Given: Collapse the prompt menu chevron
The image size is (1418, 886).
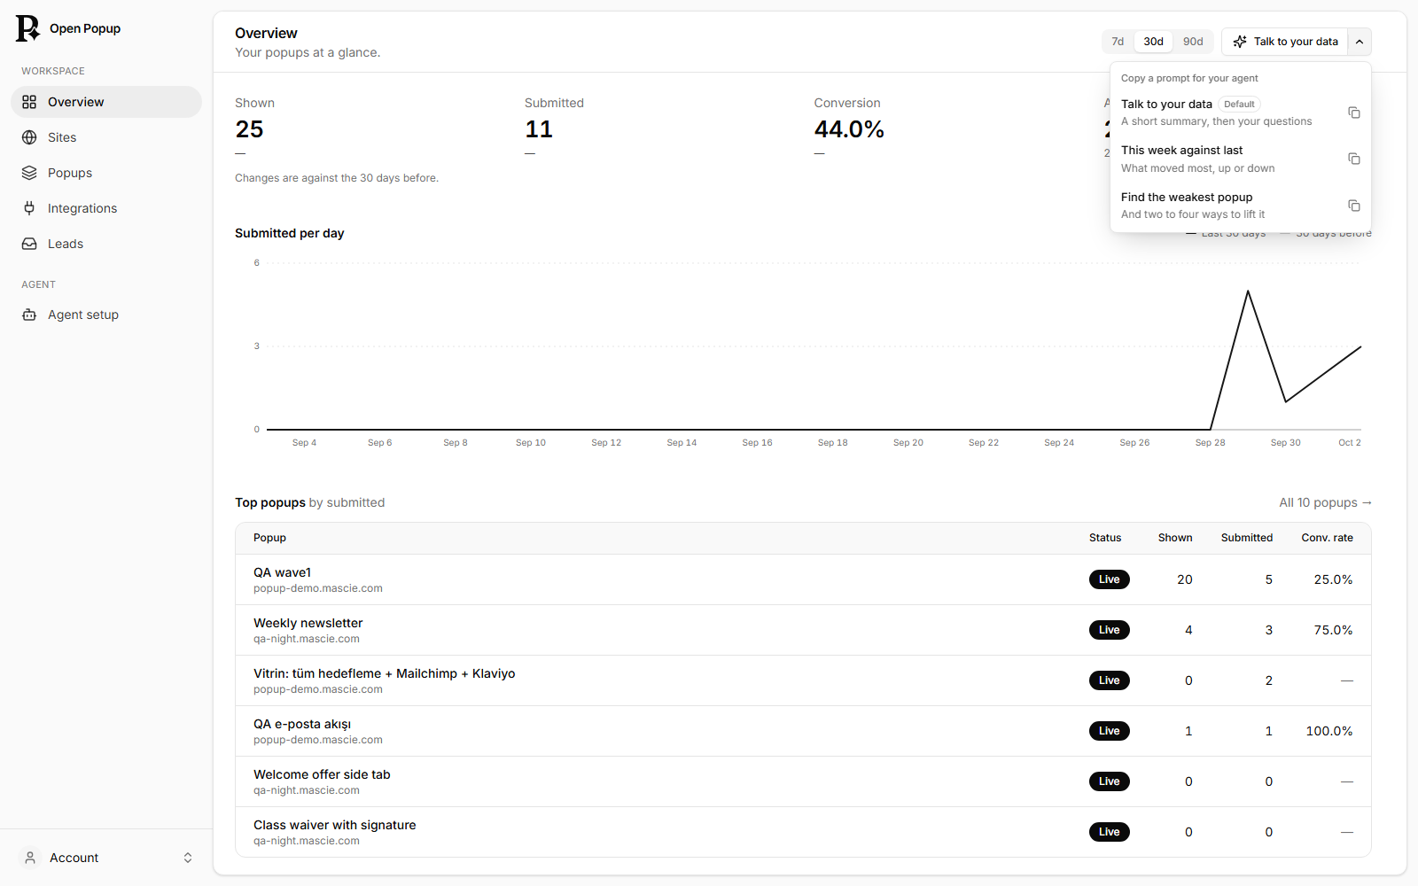Looking at the screenshot, I should click(x=1360, y=42).
